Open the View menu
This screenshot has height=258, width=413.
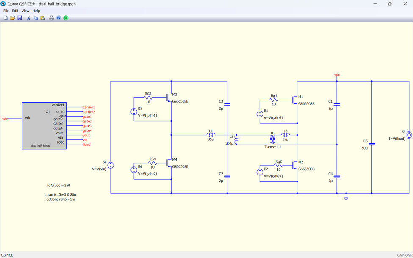tap(25, 11)
